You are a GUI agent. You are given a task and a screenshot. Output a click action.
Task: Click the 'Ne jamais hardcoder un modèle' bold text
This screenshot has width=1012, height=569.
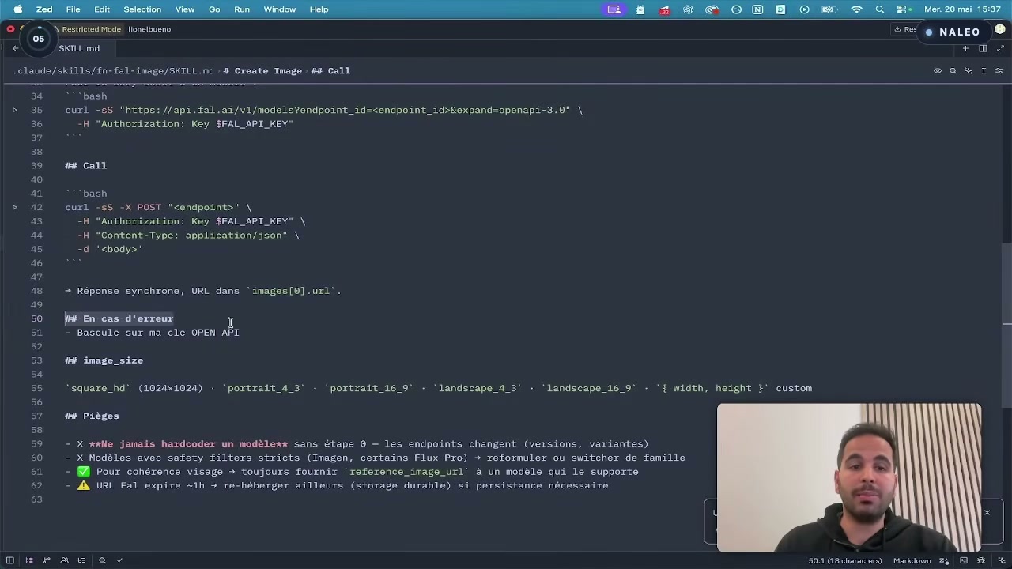[x=188, y=444]
